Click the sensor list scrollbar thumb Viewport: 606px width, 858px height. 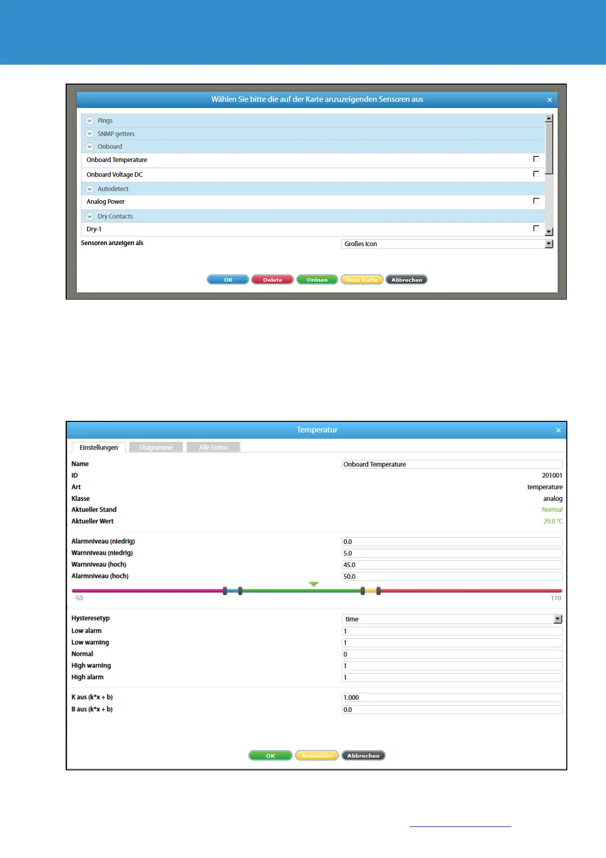[x=549, y=148]
